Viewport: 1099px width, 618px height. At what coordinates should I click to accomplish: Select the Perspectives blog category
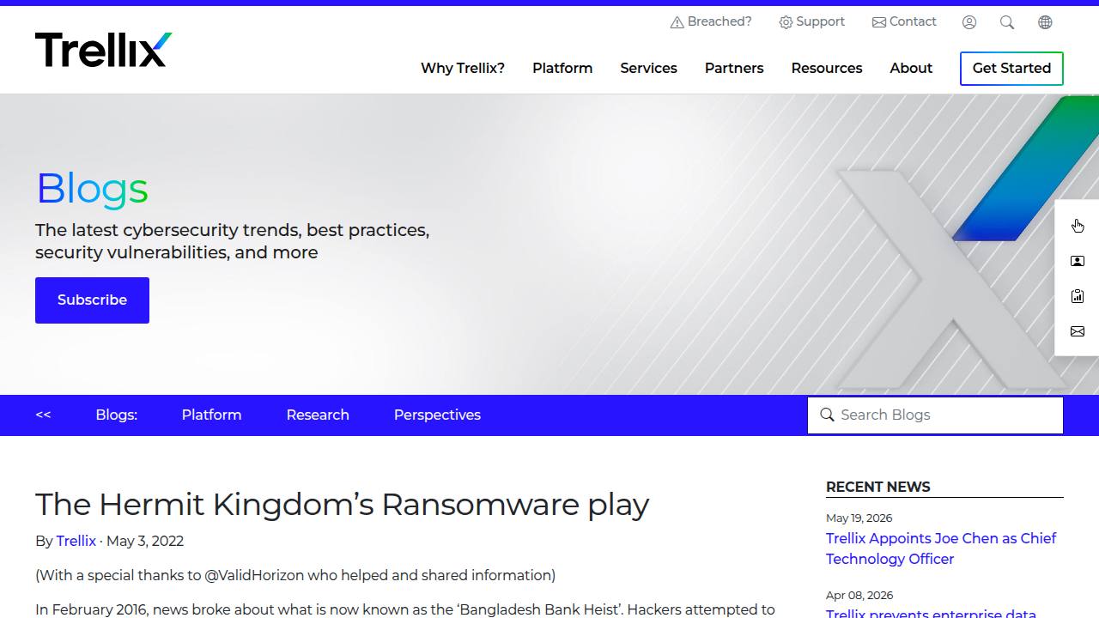tap(437, 415)
